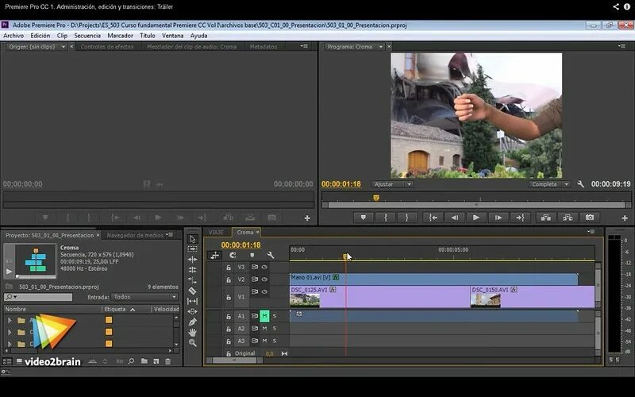
Task: Open Program monitor button editor plus
Action: (x=625, y=218)
